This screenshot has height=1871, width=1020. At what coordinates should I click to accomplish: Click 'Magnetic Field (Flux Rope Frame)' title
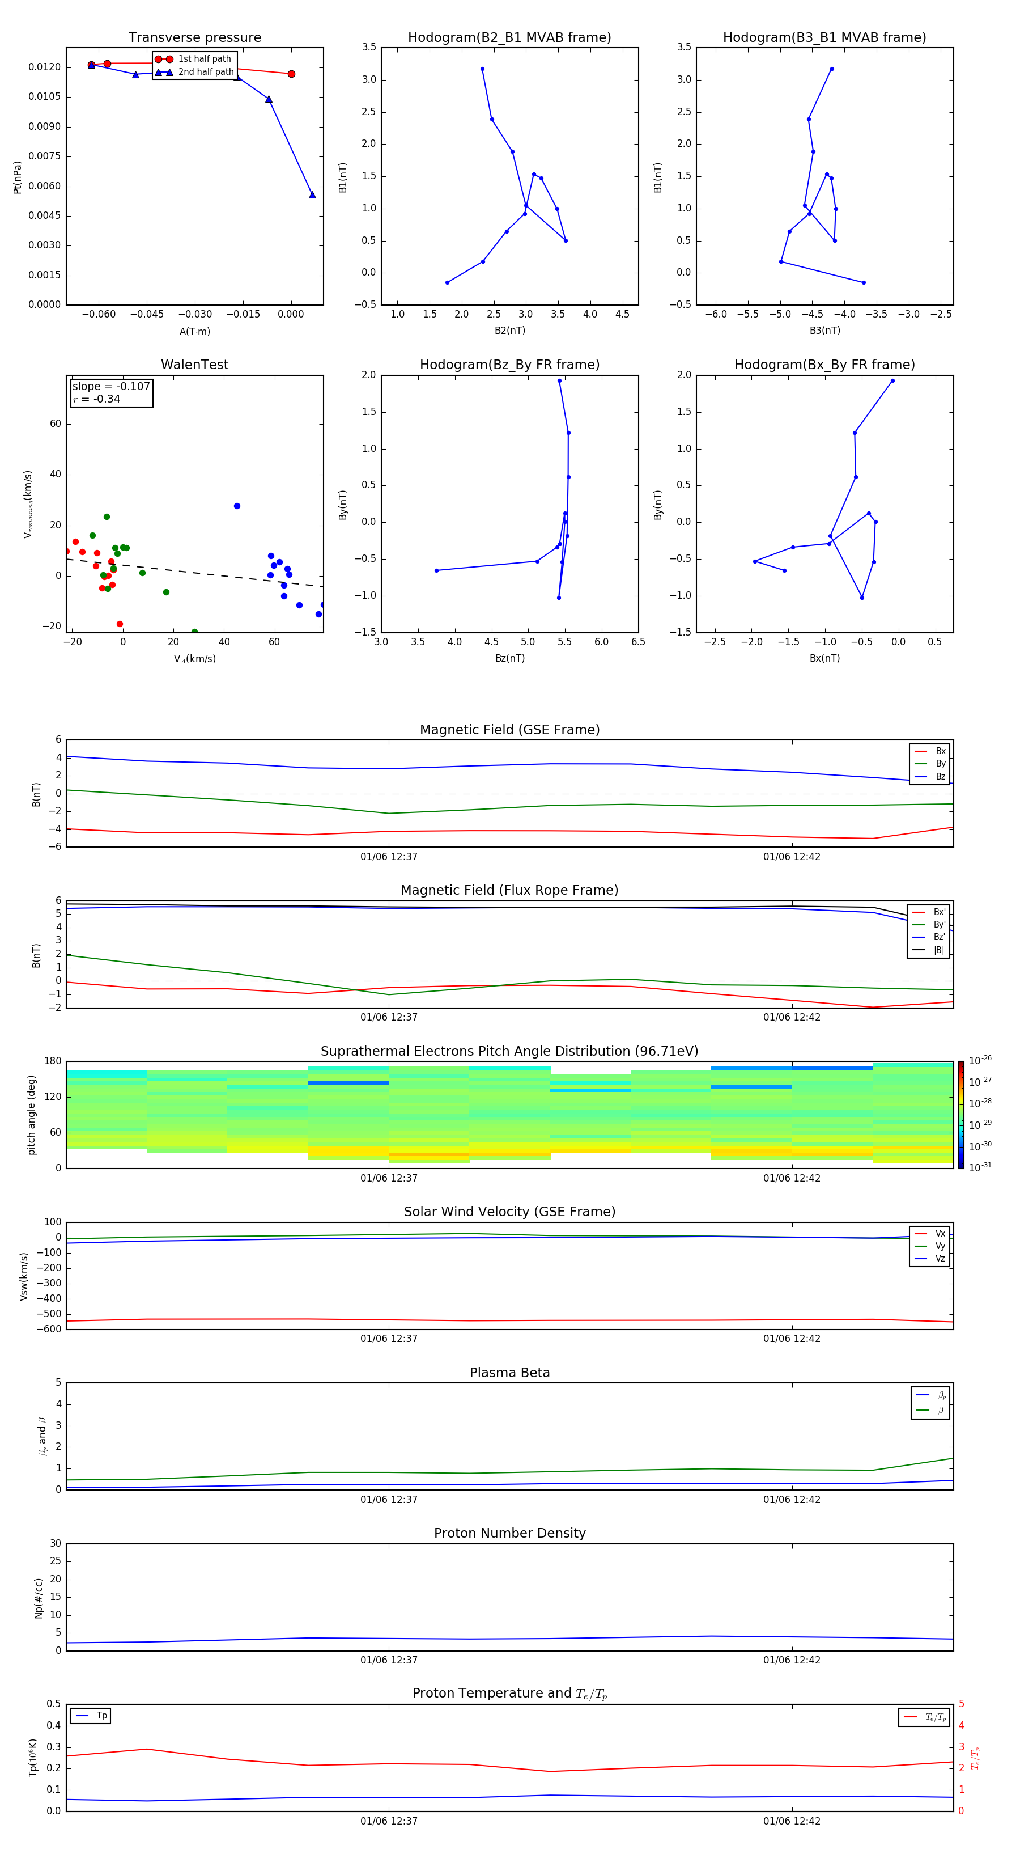point(509,891)
